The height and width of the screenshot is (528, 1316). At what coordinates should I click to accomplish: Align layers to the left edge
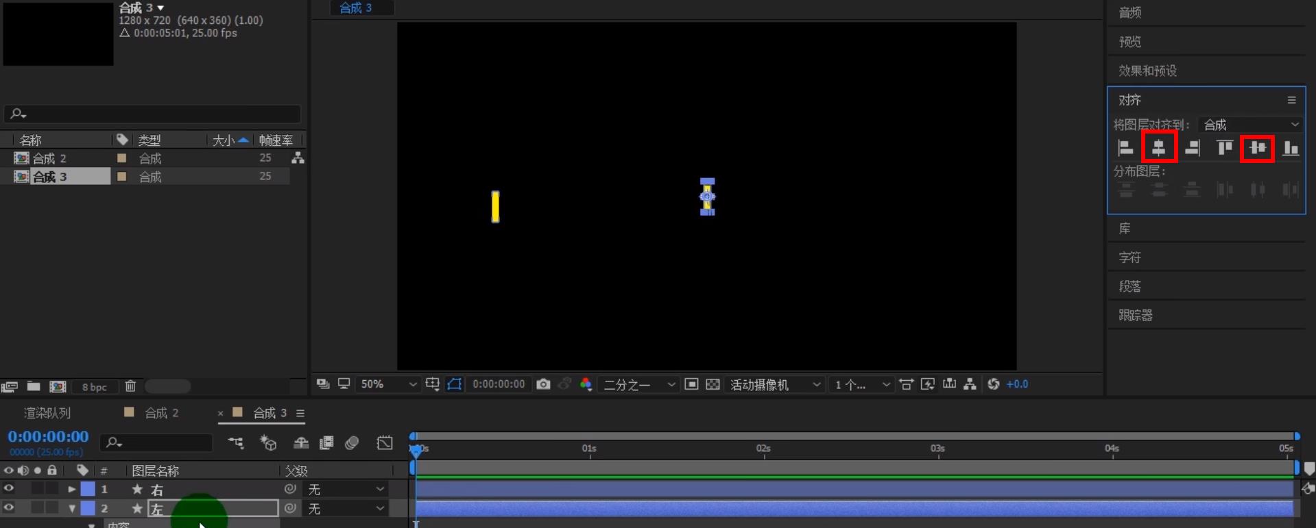(x=1125, y=148)
